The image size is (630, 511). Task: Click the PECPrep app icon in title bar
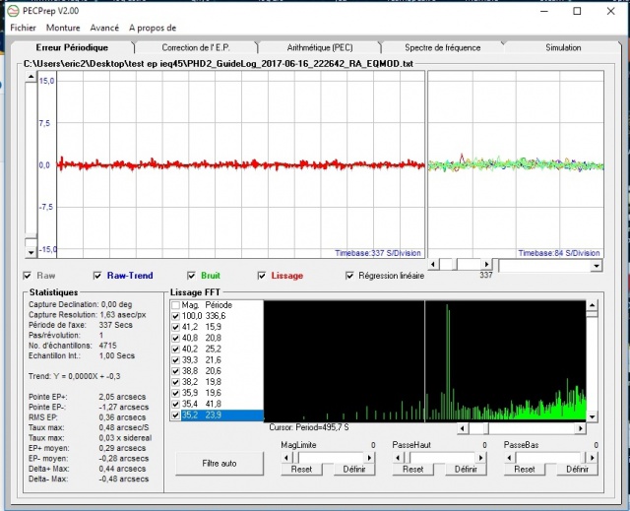(x=13, y=11)
